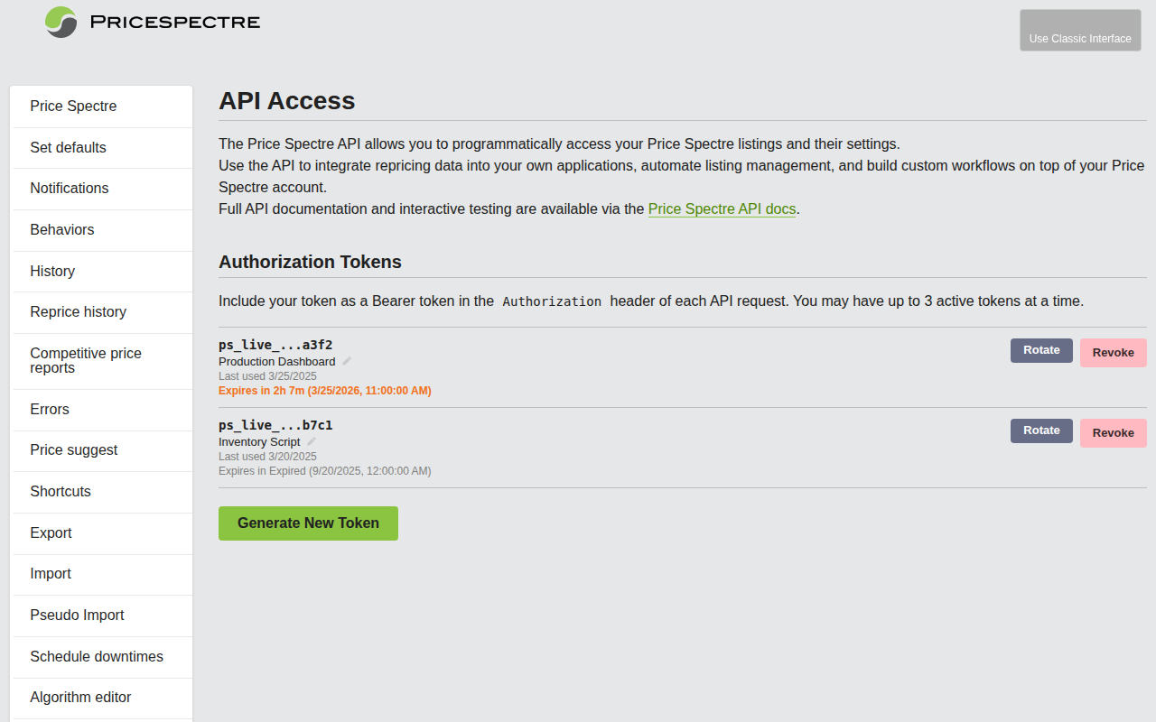Select Pseudo Import from the sidebar

click(76, 615)
